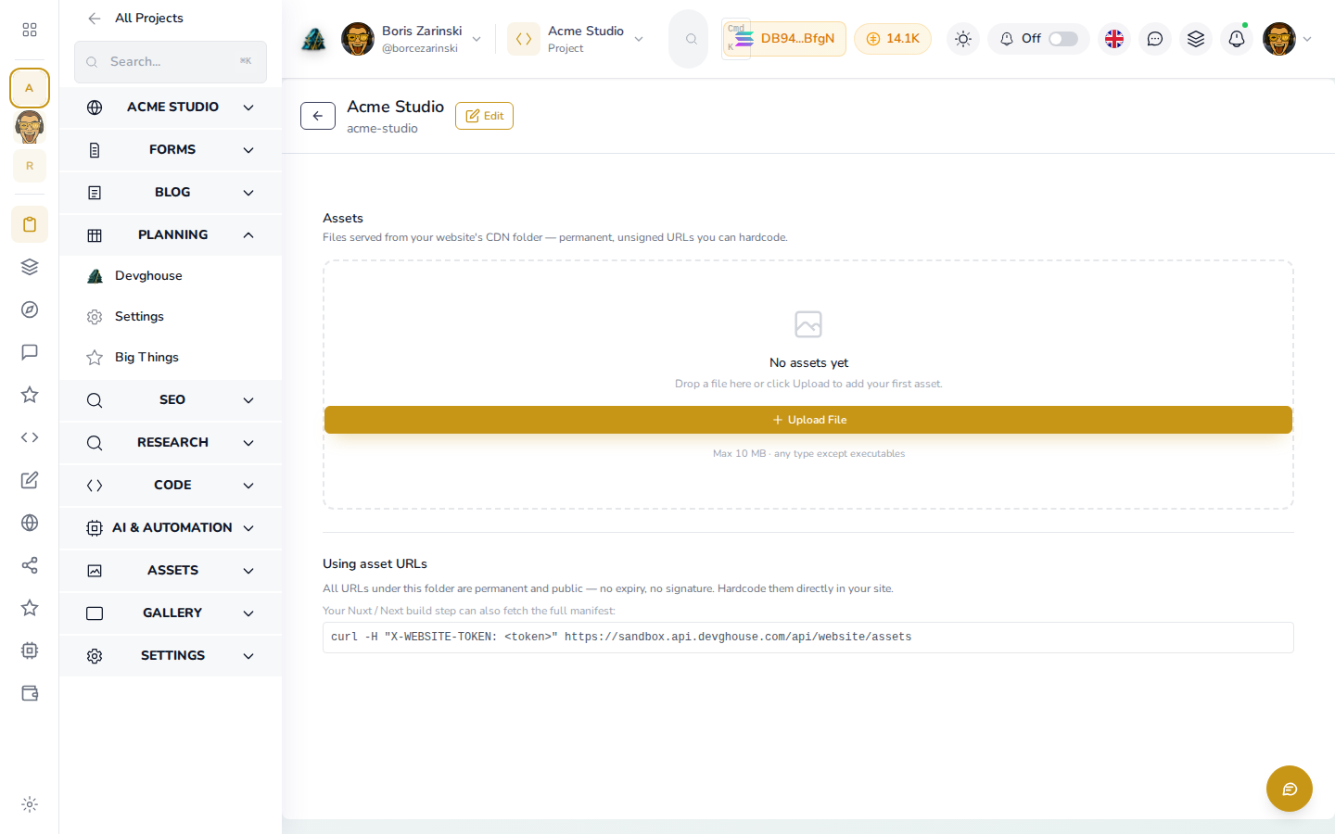Open the floating chat support button

click(x=1290, y=789)
